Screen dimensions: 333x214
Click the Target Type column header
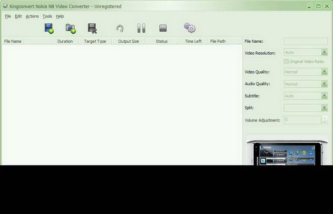[x=95, y=41]
